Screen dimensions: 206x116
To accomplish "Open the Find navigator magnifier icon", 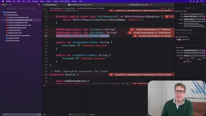I will [x=18, y=8].
